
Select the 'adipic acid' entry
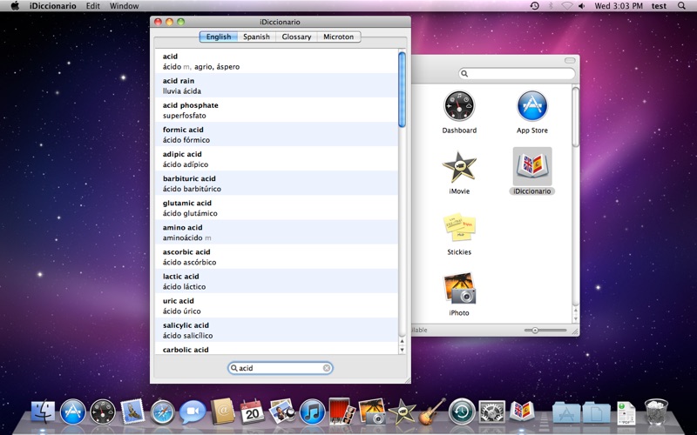click(276, 159)
